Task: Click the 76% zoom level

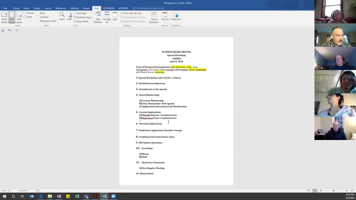Action: pos(352,191)
